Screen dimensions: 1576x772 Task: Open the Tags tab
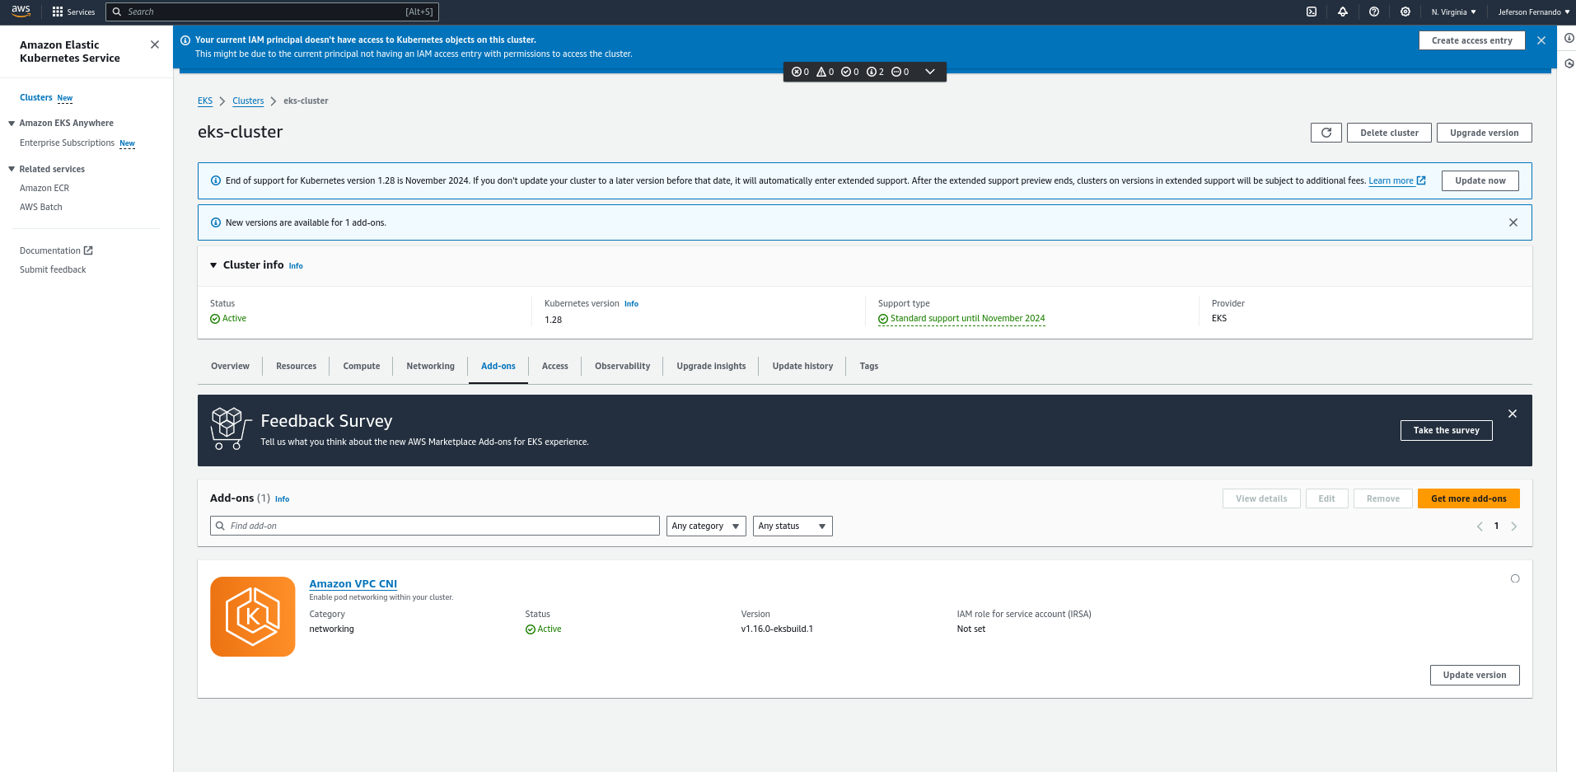(x=868, y=366)
